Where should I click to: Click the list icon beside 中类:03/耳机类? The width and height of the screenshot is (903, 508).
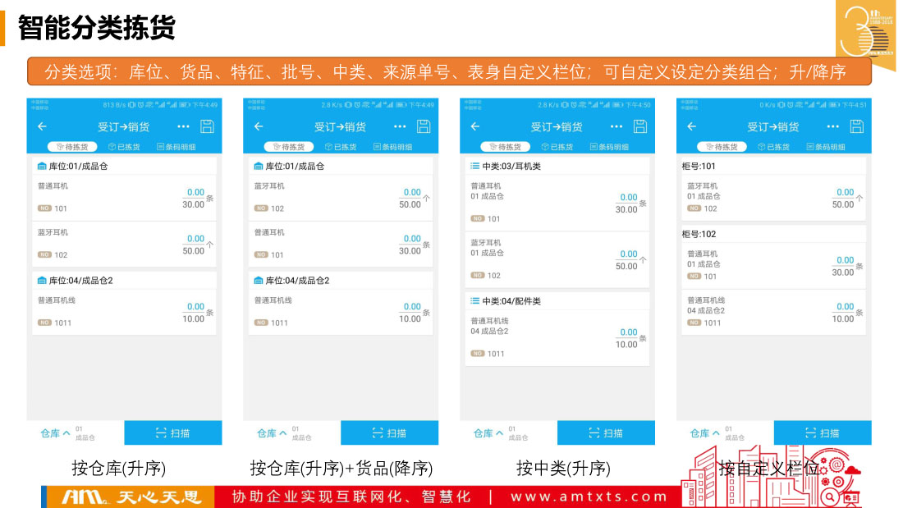tap(474, 166)
